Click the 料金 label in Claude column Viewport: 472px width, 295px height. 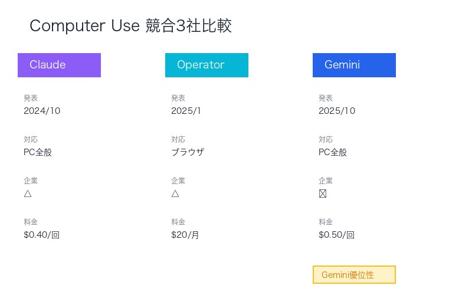pos(31,222)
